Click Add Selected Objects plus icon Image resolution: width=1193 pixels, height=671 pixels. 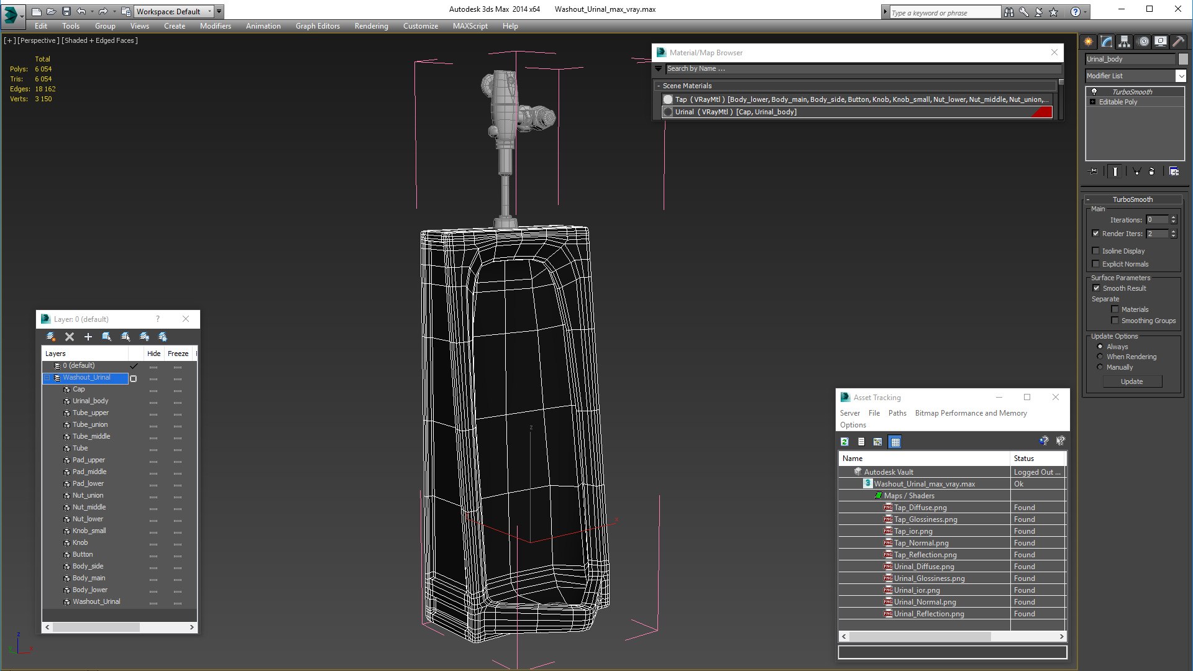coord(88,337)
